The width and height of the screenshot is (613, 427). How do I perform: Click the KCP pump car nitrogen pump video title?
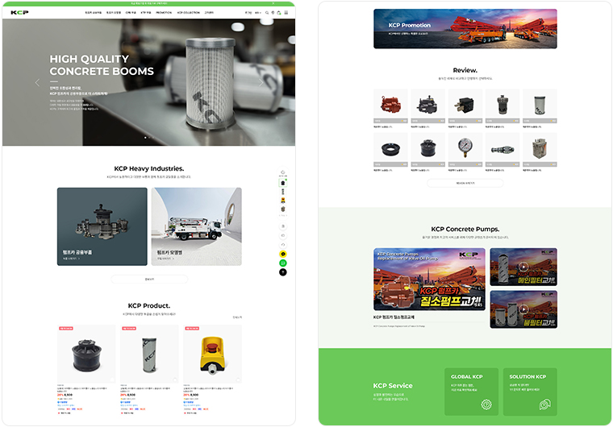394,317
